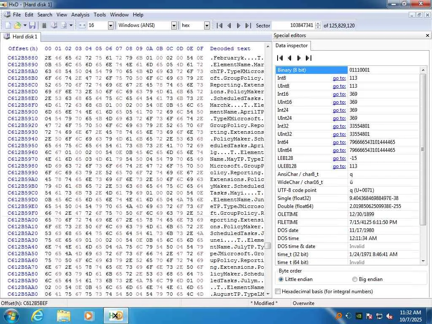Click Data inspector previous byte arrow

pos(289,58)
